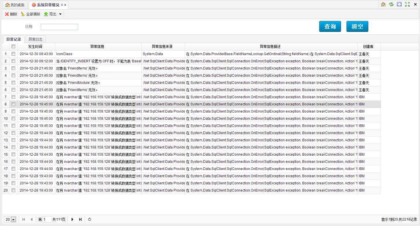Screen dimensions: 420x226
Task: Click row number 20 cell
Action: click(x=6, y=190)
